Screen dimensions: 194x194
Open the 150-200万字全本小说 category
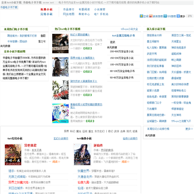[122, 58]
